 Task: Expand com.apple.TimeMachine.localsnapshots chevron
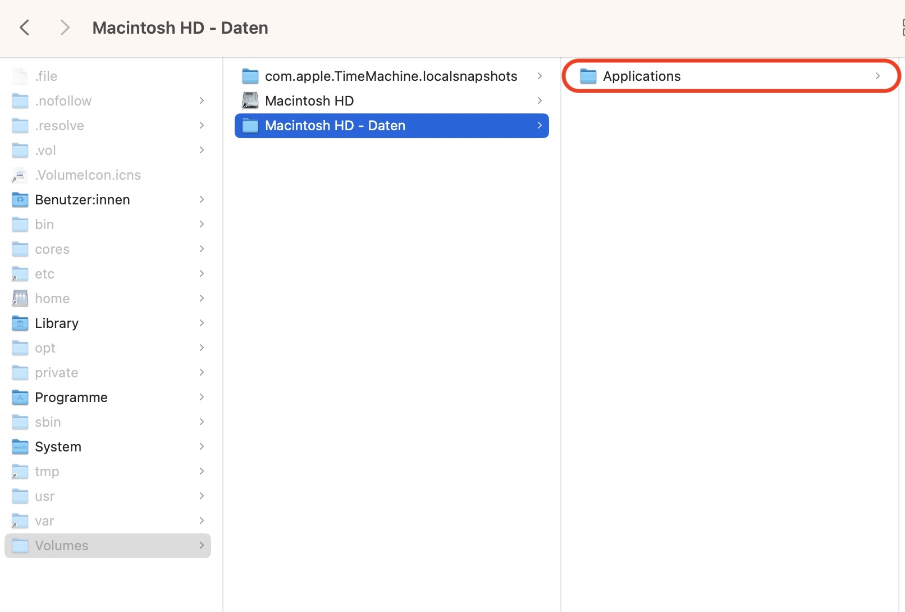coord(539,76)
